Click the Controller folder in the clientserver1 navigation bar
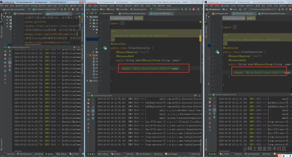 (x=122, y=9)
